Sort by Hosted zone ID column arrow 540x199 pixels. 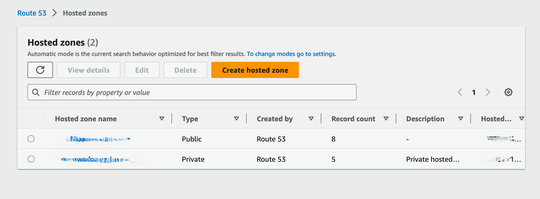tap(521, 118)
